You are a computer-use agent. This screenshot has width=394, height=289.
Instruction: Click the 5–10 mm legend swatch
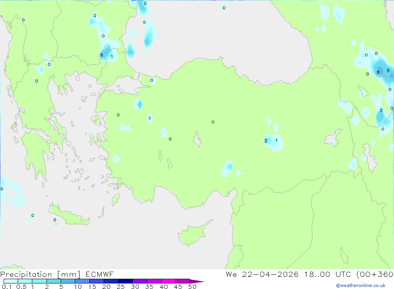click(x=68, y=281)
